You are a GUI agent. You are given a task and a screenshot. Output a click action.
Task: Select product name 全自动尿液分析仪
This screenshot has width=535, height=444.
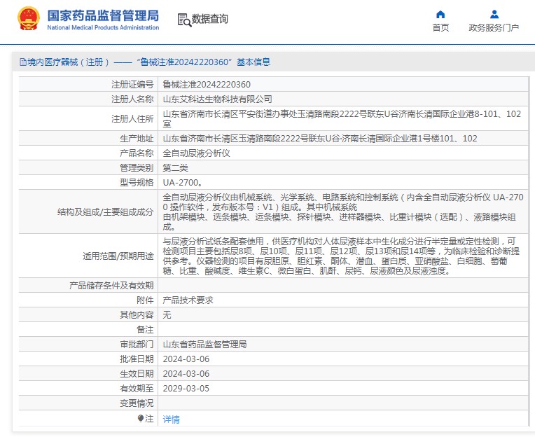196,153
